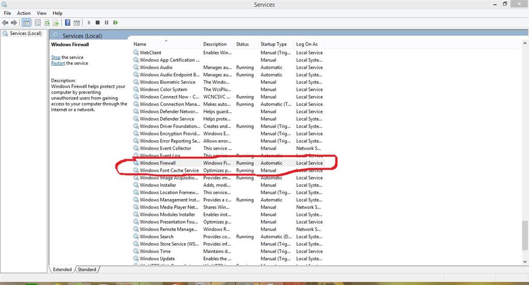Image resolution: width=529 pixels, height=285 pixels.
Task: Switch to the Extended tab
Action: (x=62, y=269)
